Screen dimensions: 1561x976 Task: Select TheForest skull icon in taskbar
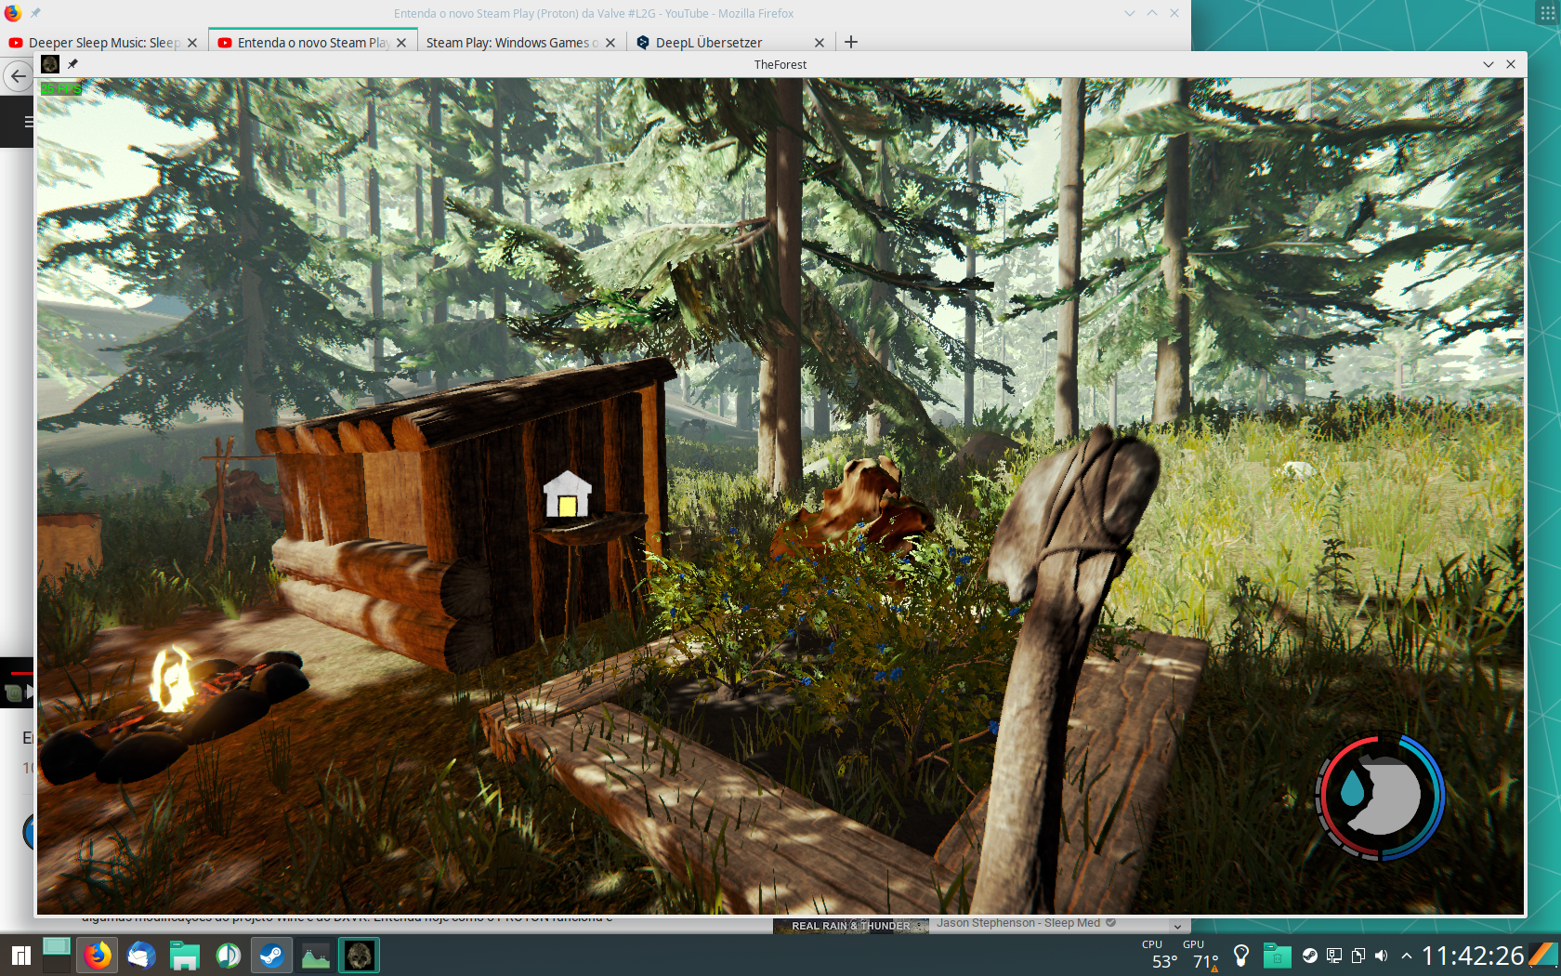coord(359,956)
